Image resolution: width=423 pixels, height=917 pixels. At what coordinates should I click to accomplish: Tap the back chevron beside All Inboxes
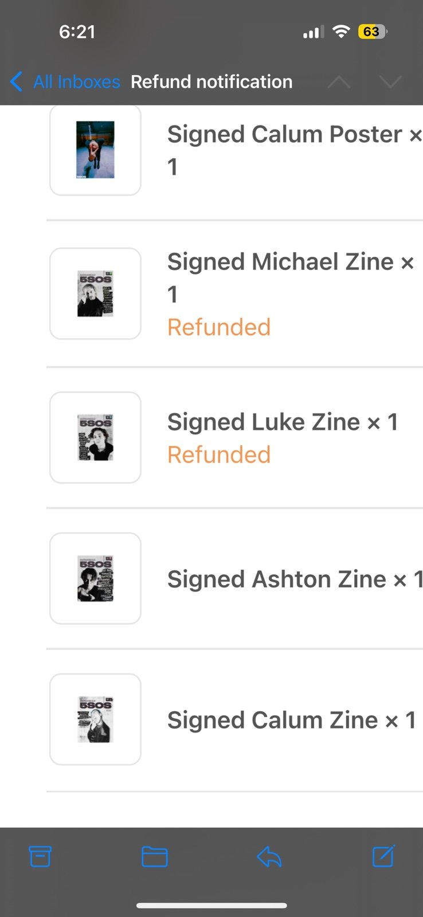(x=17, y=82)
